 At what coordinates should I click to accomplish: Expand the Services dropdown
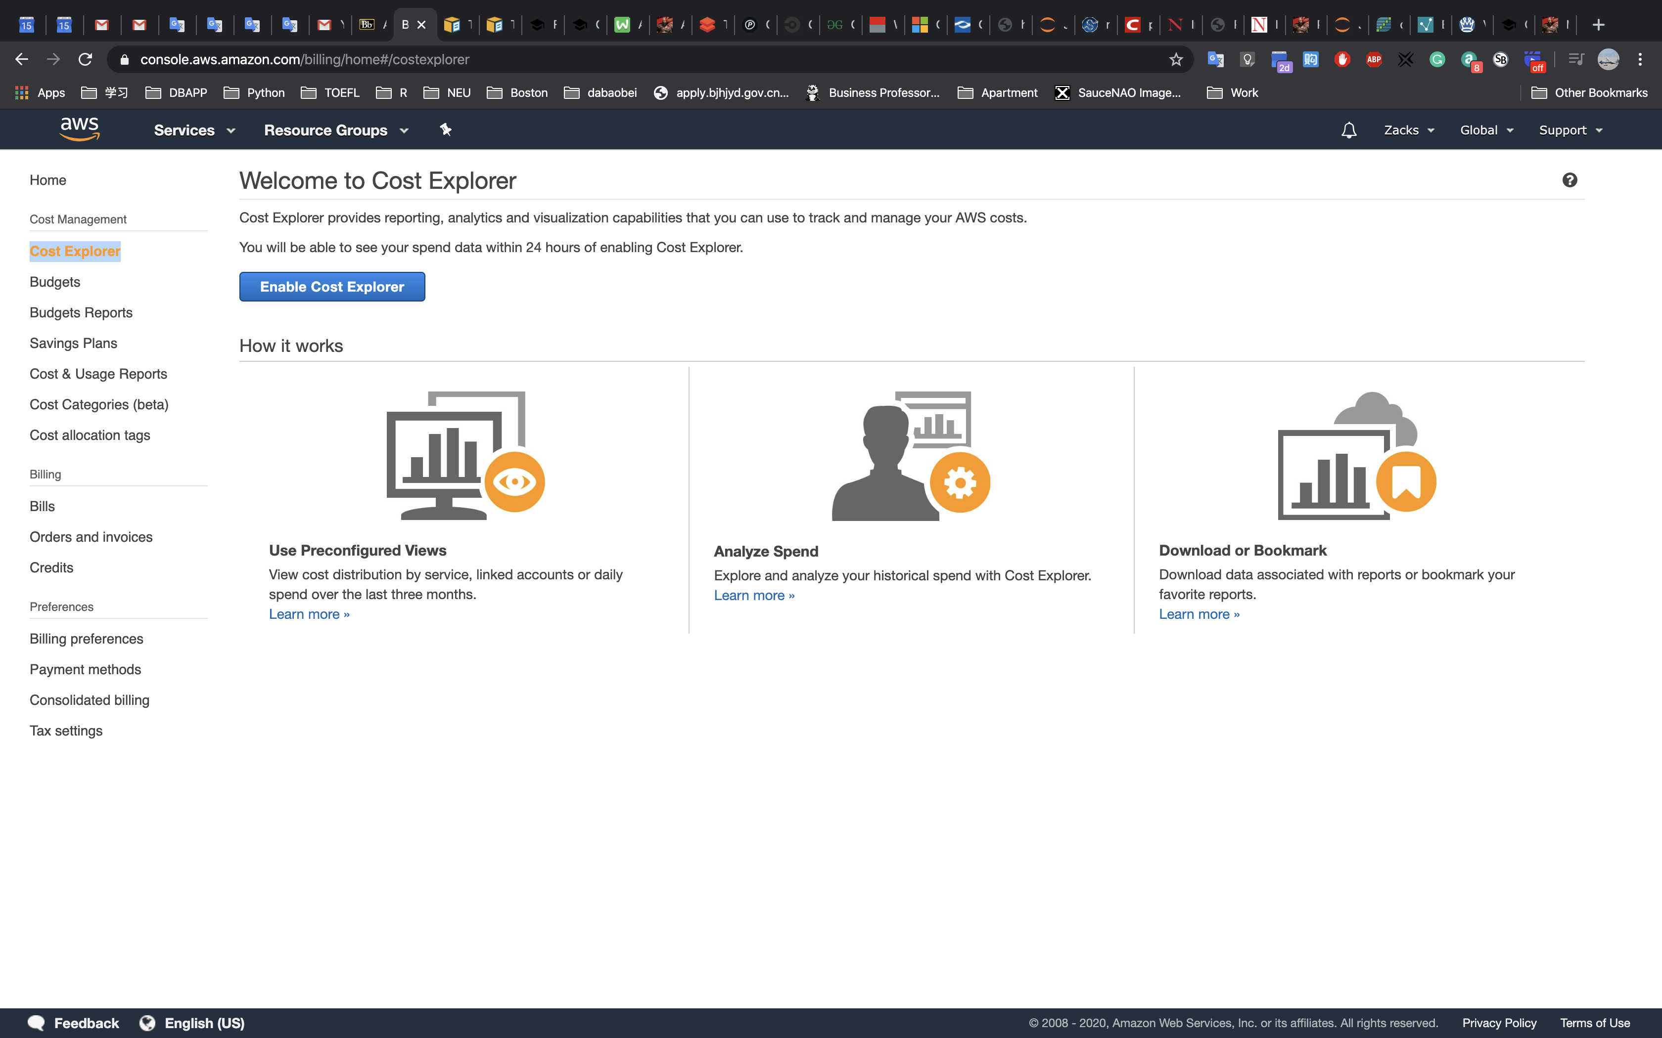click(x=194, y=130)
